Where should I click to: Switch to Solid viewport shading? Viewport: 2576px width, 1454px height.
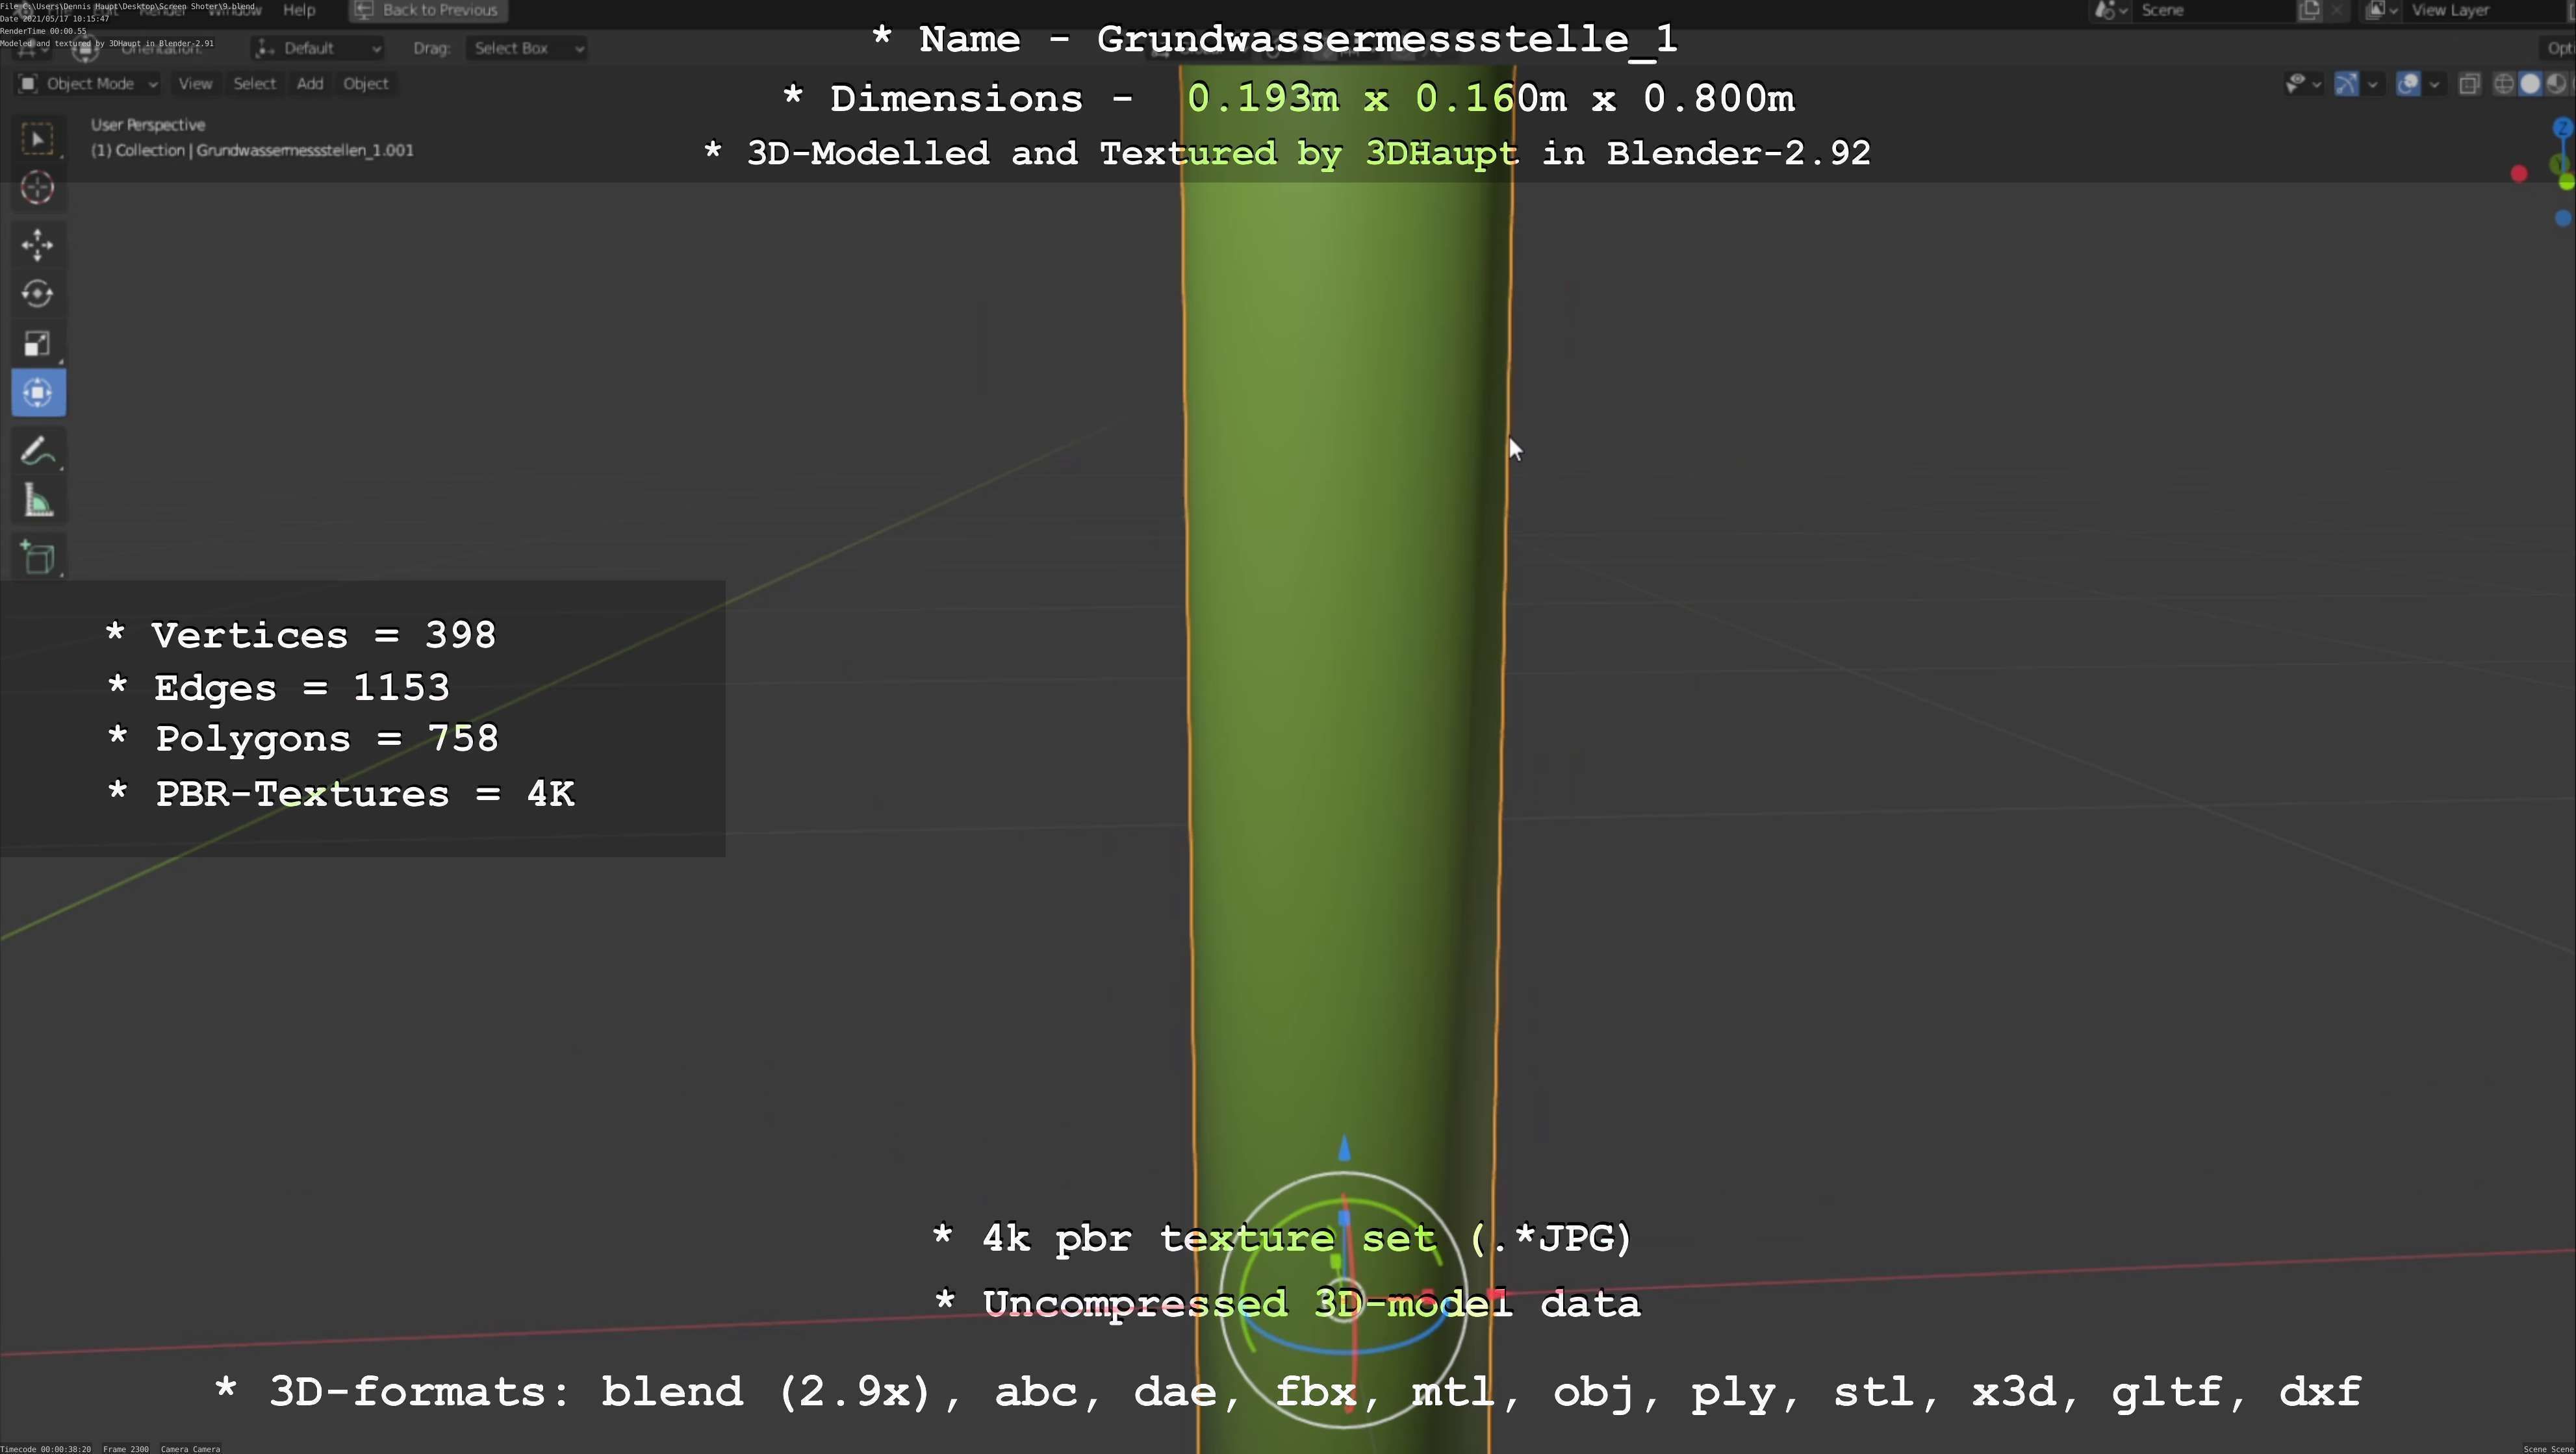(2530, 84)
